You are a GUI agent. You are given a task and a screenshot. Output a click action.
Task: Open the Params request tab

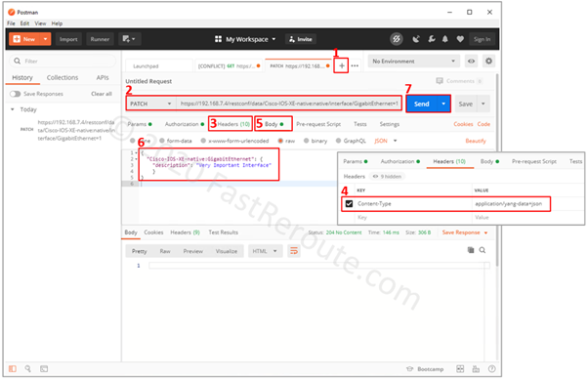(140, 124)
